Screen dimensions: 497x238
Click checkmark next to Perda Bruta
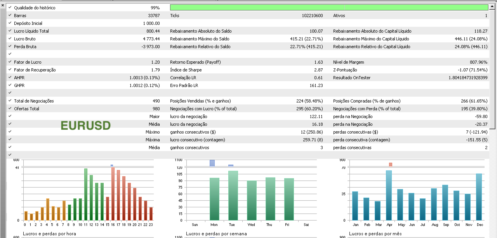[x=10, y=47]
